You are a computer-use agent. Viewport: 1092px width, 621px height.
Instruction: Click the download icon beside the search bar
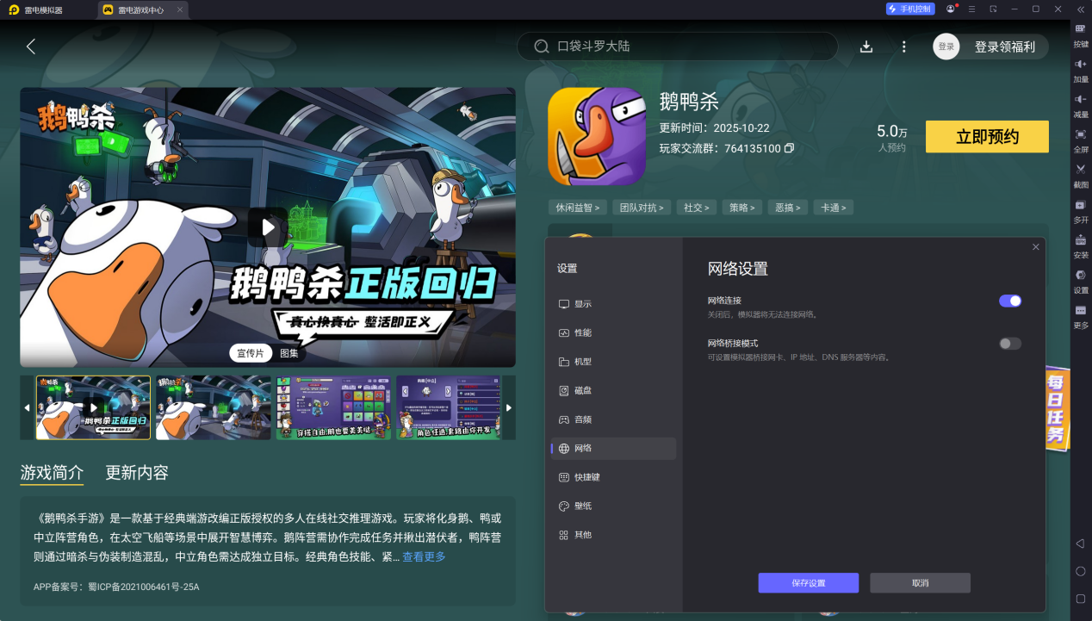[x=866, y=47]
